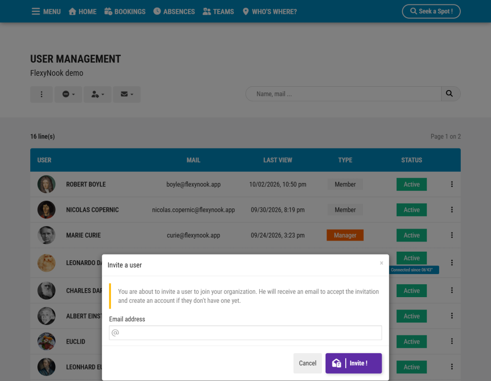Open ABSENCES from the top navigation
491x381 pixels.
[x=174, y=12]
